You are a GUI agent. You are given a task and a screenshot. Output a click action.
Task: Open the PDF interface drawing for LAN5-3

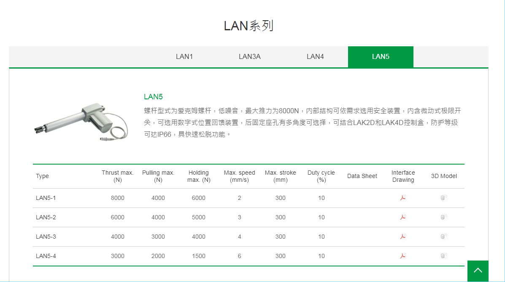(x=403, y=237)
